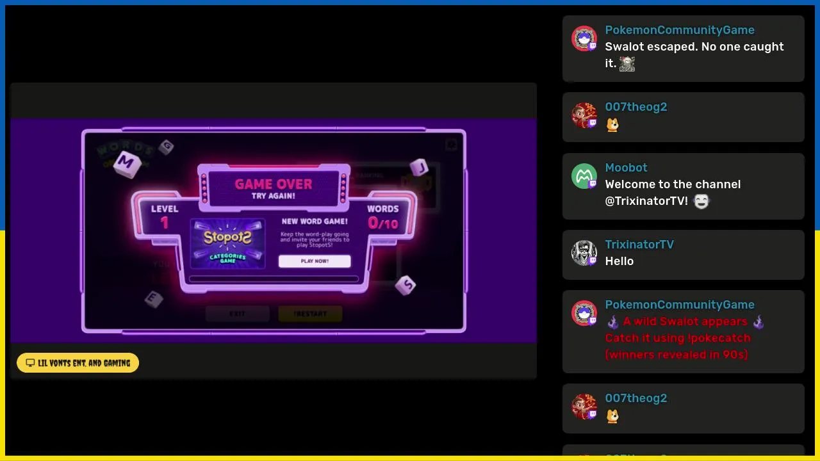Click 007theog2 avatar in message below the Swalot alert
Viewport: 820px width, 461px height.
[x=584, y=407]
